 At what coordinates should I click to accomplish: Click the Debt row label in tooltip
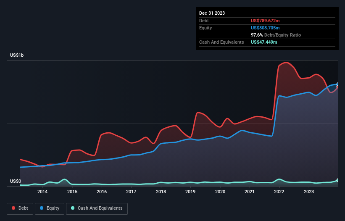(204, 21)
